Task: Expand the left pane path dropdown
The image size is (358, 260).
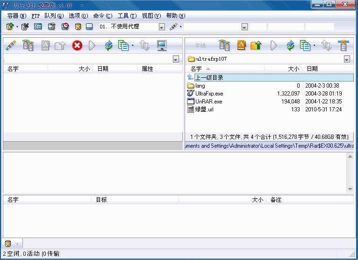Action: [x=176, y=59]
